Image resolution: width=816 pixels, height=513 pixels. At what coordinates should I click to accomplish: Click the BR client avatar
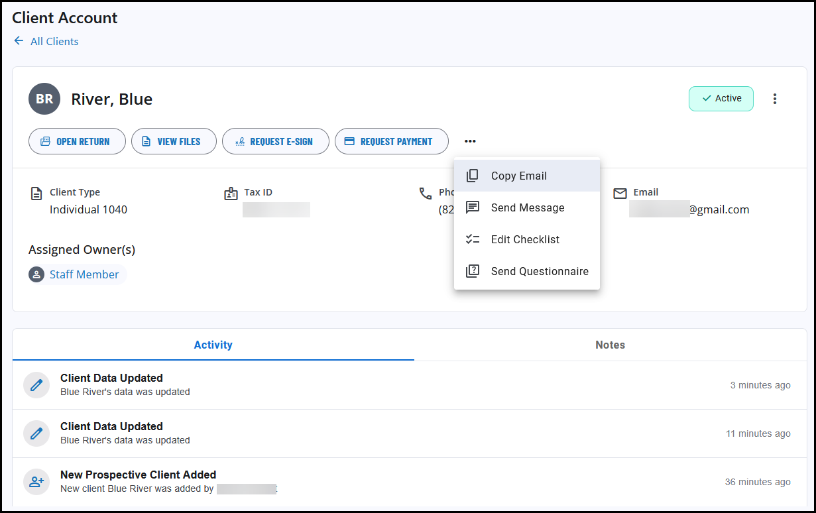pos(44,98)
